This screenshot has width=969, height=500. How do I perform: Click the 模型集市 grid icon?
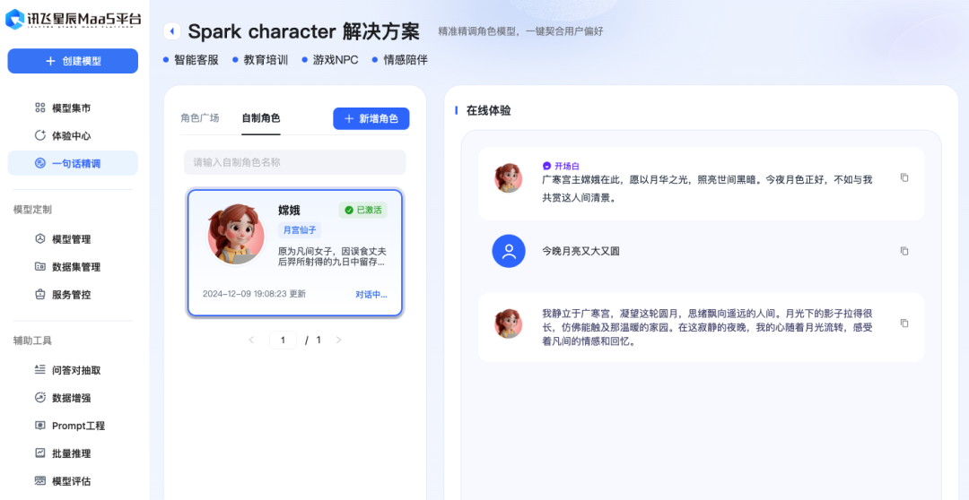pos(40,108)
